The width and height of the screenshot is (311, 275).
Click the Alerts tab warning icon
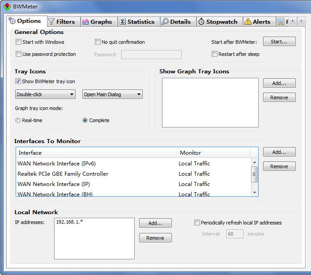(x=247, y=21)
